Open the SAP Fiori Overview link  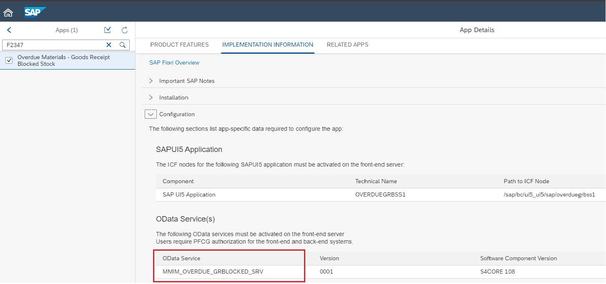[x=174, y=62]
